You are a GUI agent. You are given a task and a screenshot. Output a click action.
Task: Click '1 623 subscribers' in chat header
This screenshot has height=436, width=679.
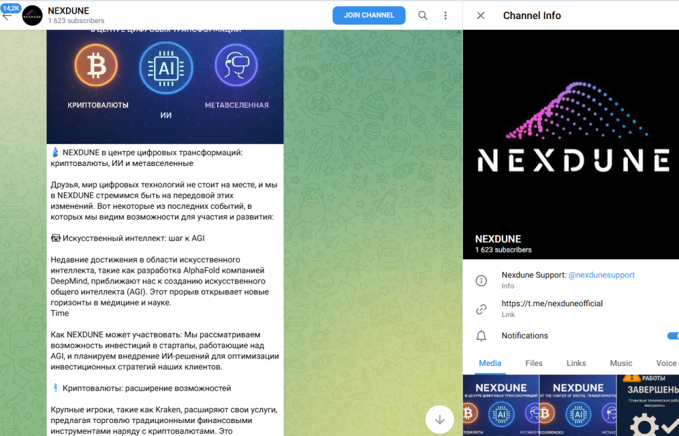(x=76, y=21)
